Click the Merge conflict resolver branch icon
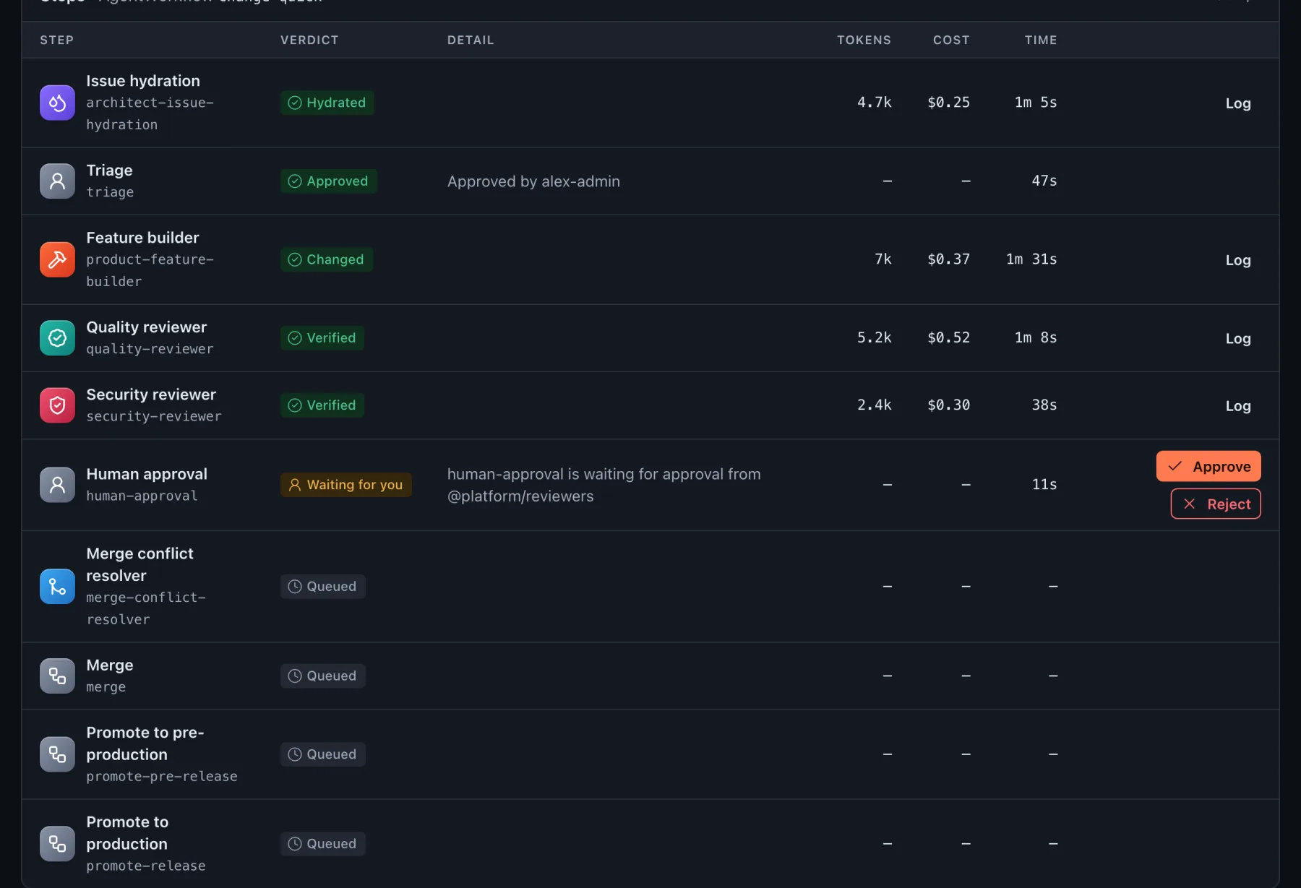This screenshot has width=1301, height=888. point(57,586)
